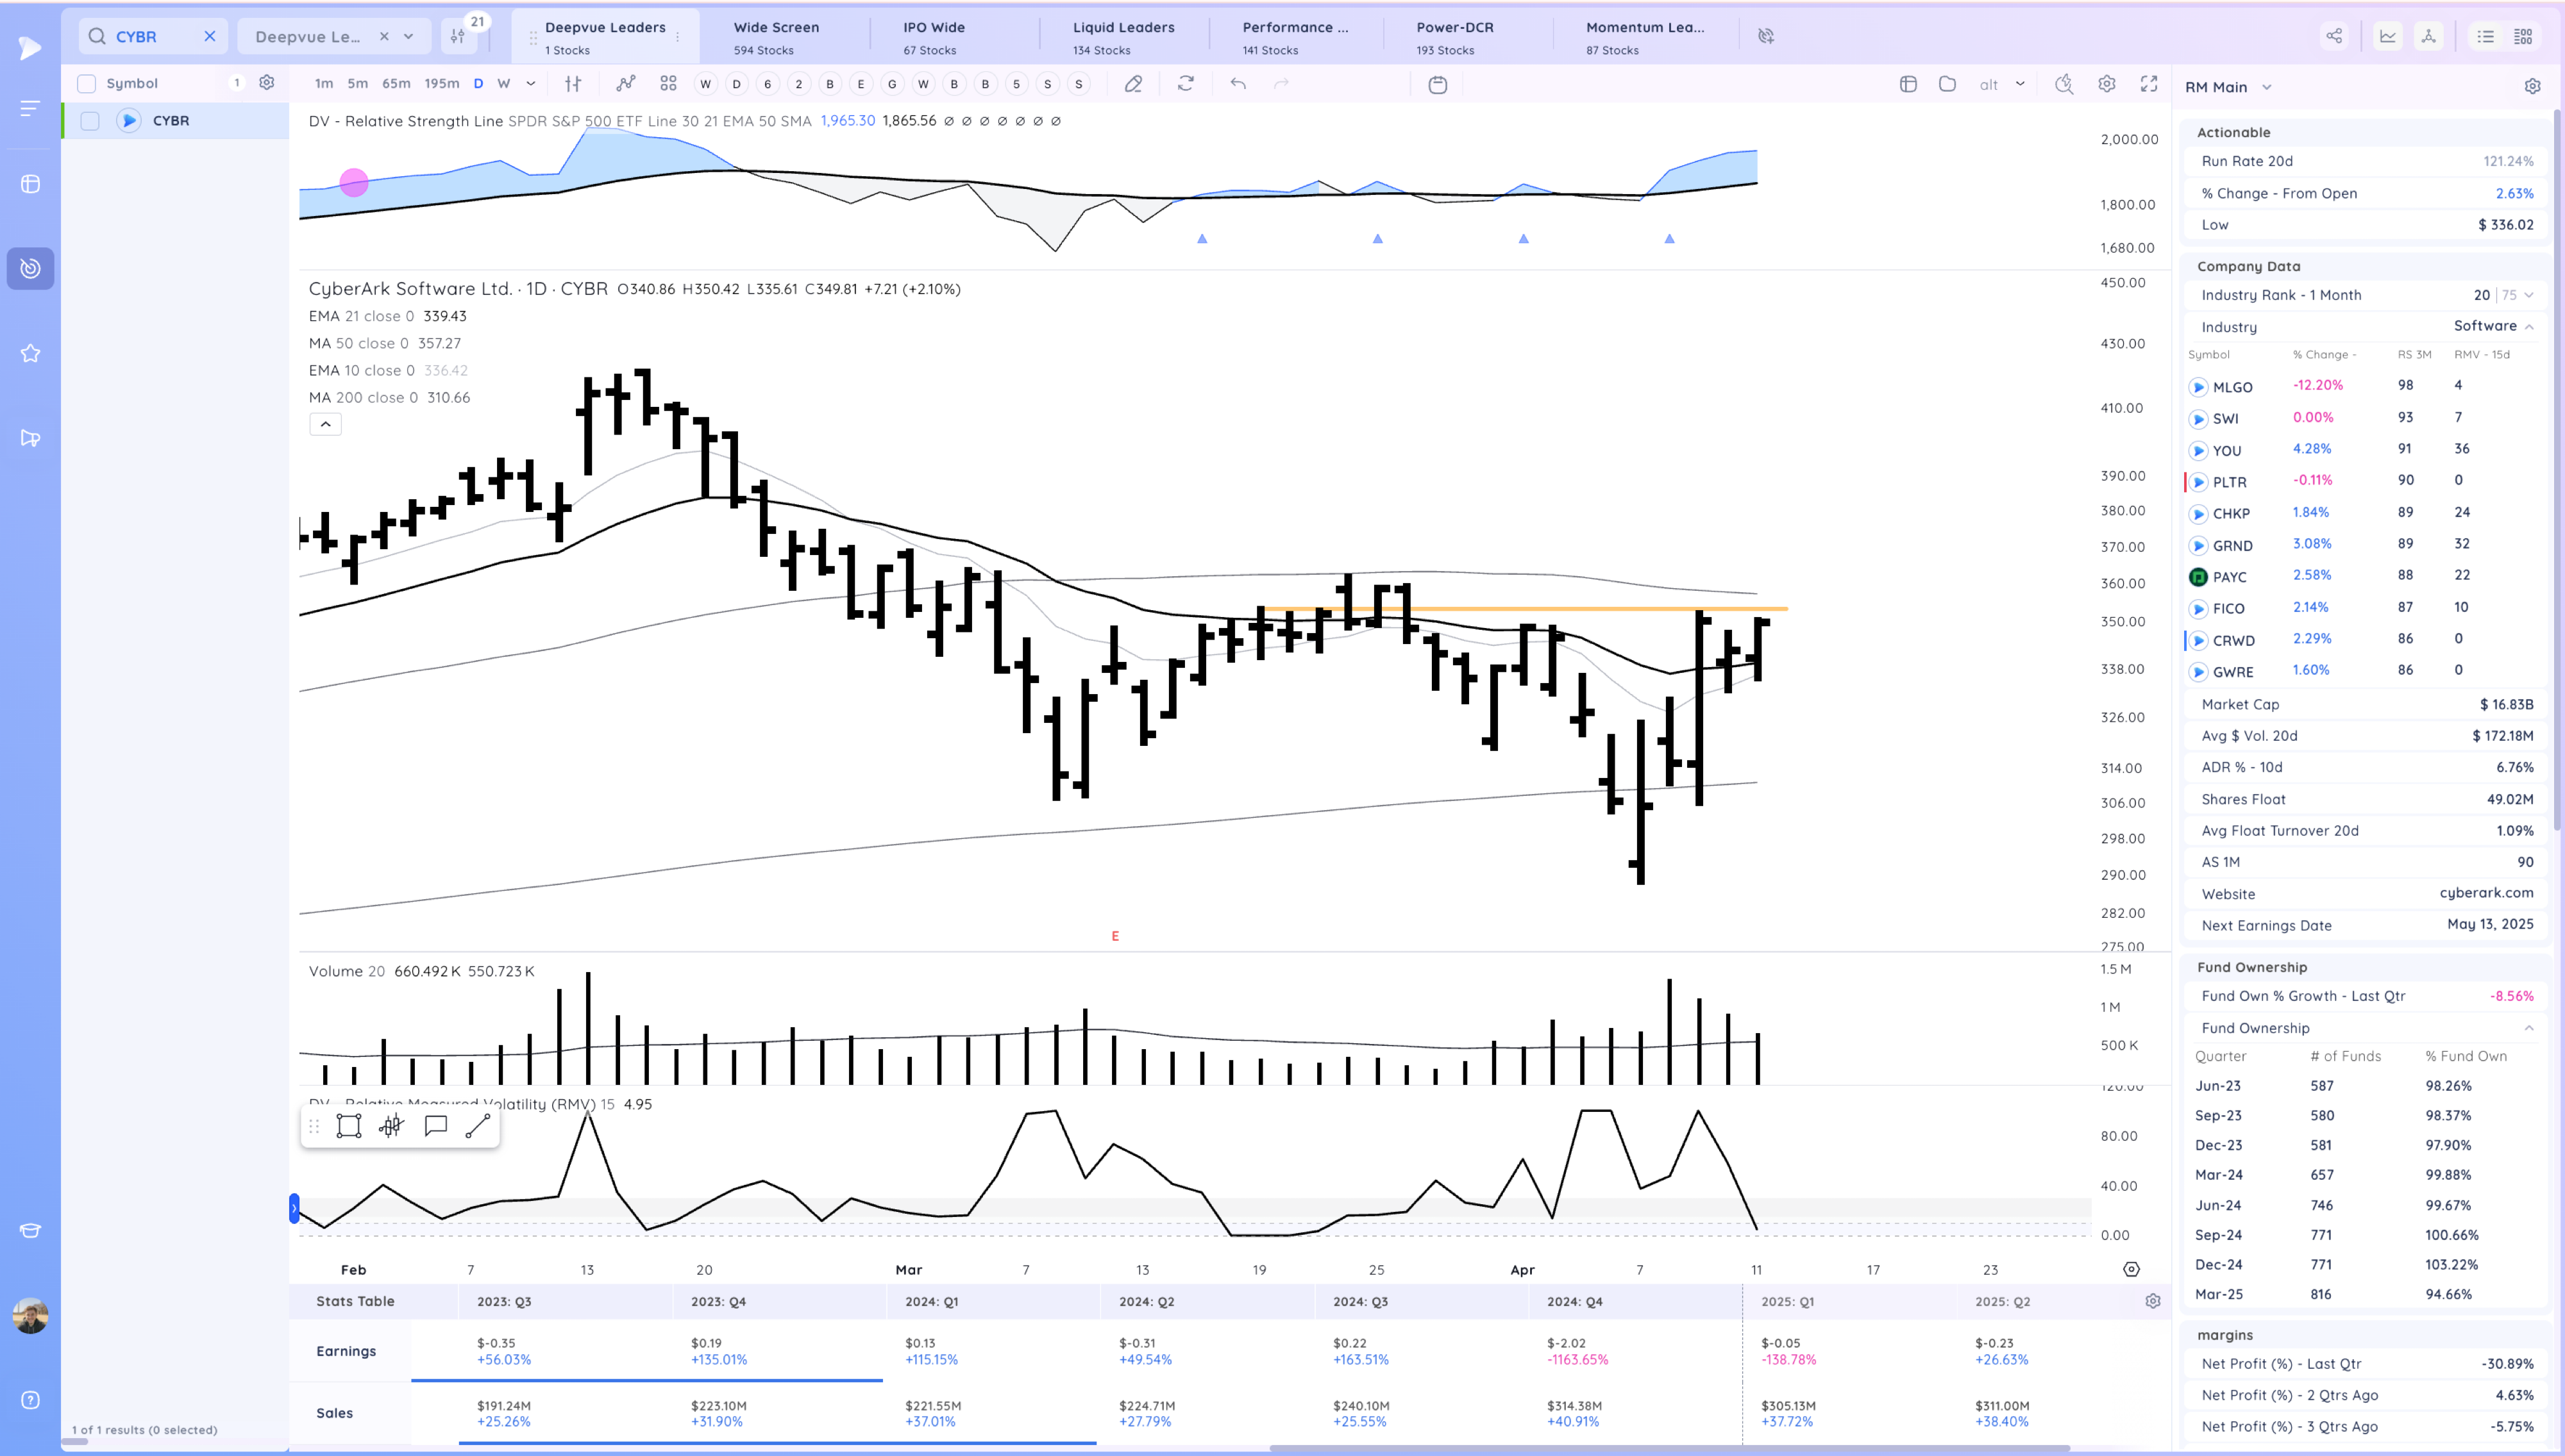Click the undo arrow in toolbar
This screenshot has width=2565, height=1456.
(x=1238, y=84)
